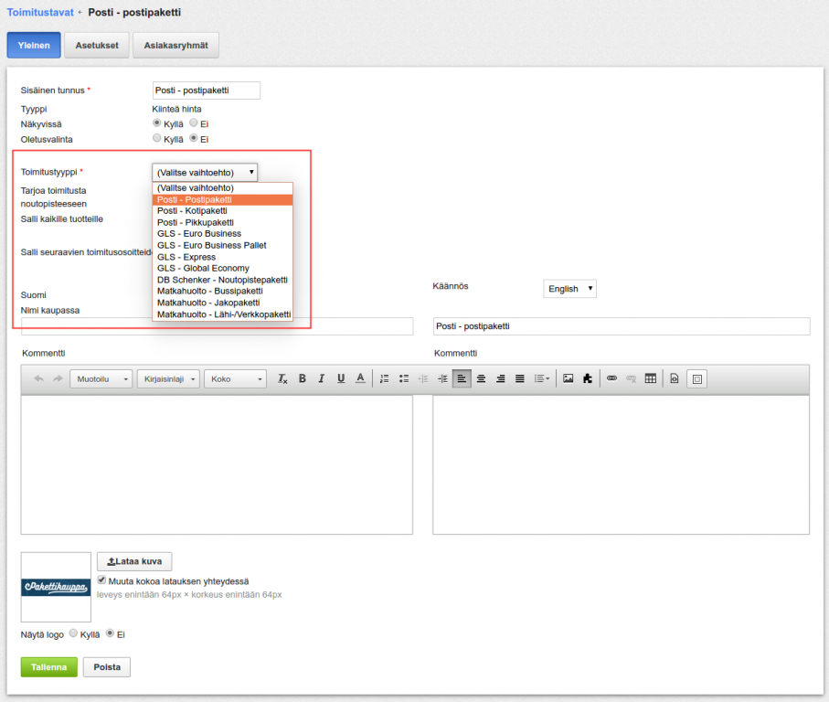Toggle italic formatting

click(322, 378)
